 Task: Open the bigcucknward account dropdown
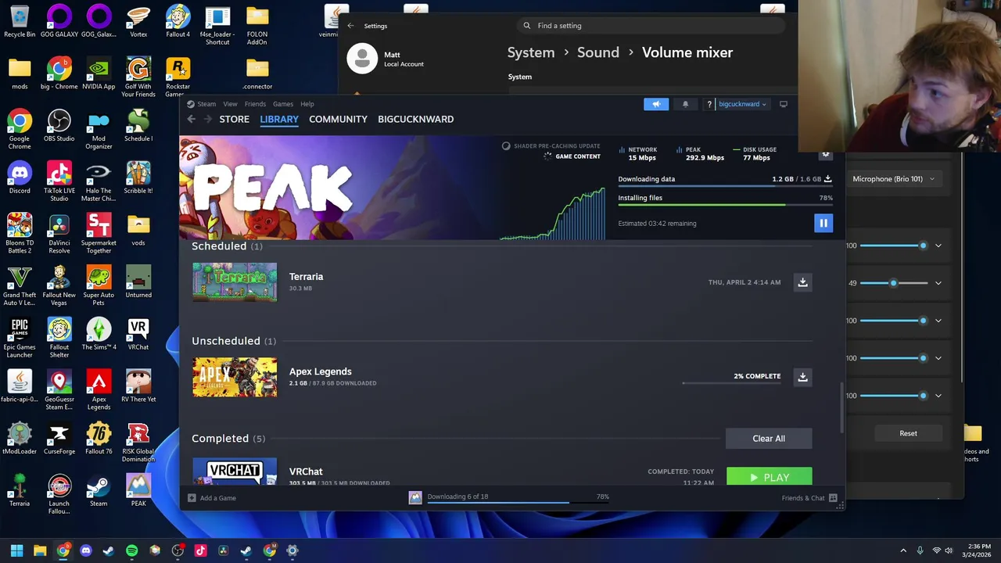(742, 104)
